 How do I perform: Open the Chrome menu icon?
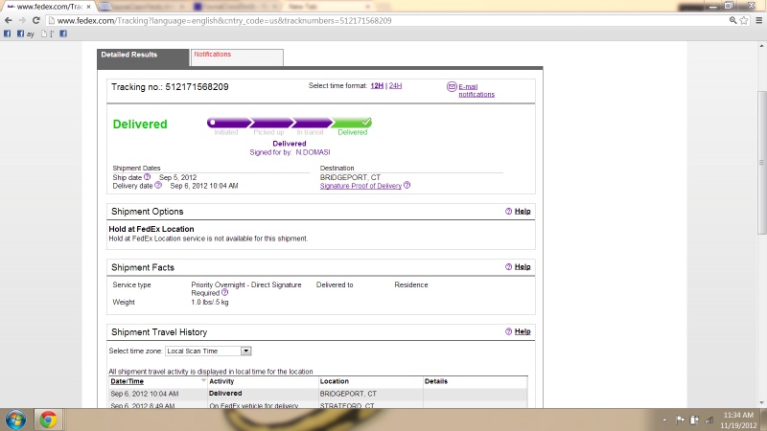[x=759, y=20]
